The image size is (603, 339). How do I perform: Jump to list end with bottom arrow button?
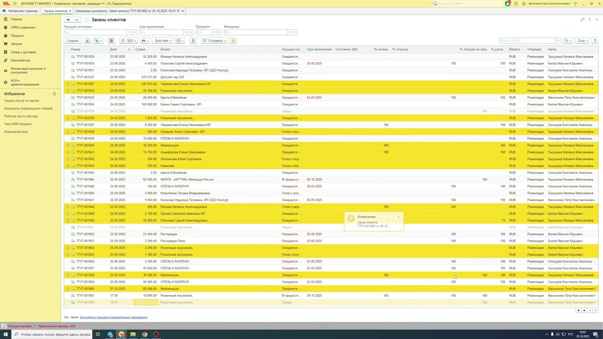coord(595,310)
